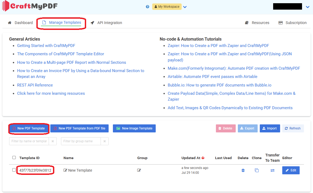Open the user account dropdown chevron
The width and height of the screenshot is (313, 193).
307,7
